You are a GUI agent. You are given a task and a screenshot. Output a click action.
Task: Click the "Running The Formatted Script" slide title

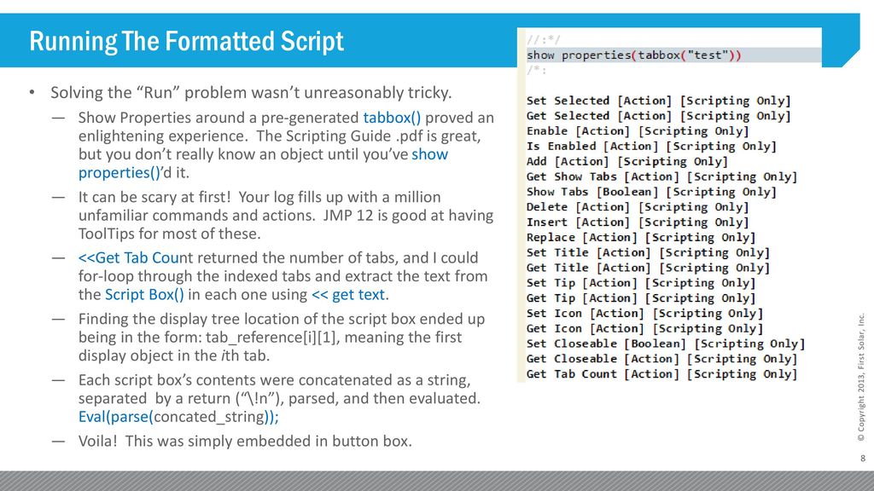coord(186,41)
